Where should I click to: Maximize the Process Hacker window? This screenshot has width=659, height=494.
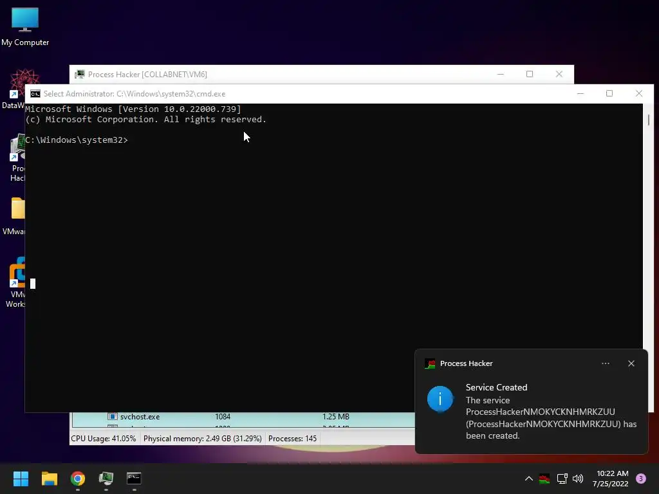point(530,74)
